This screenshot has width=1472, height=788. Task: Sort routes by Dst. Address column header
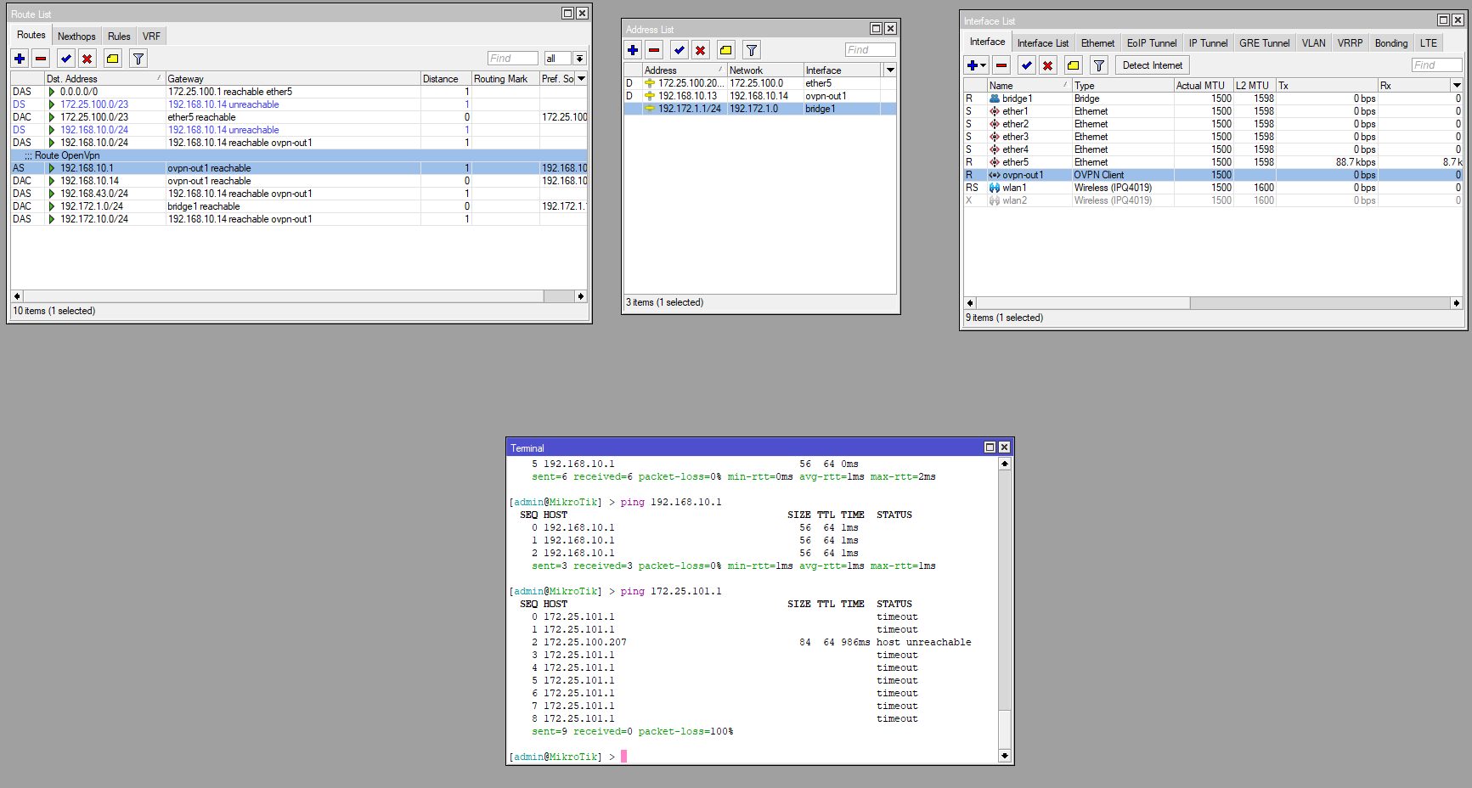104,79
